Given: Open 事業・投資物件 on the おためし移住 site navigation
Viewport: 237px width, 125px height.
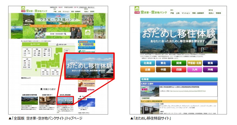Looking at the screenshot, I should (x=198, y=13).
